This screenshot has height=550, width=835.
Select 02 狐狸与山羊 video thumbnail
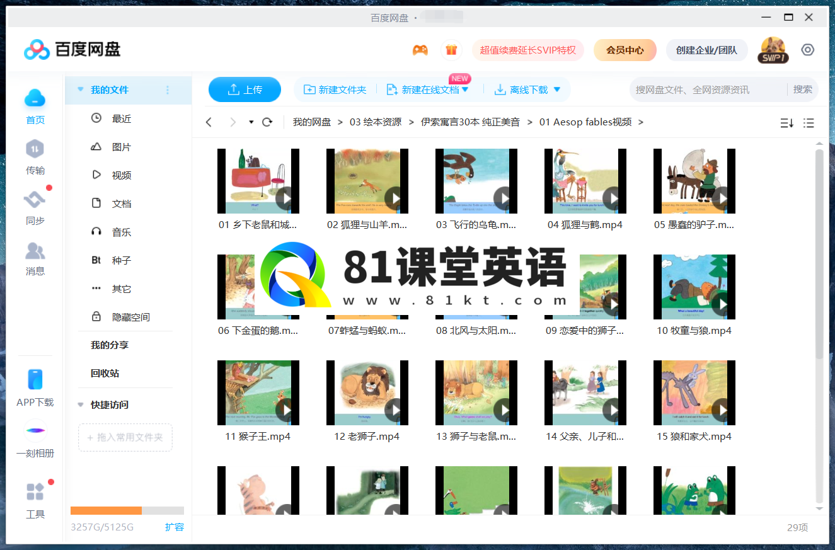pyautogui.click(x=367, y=181)
